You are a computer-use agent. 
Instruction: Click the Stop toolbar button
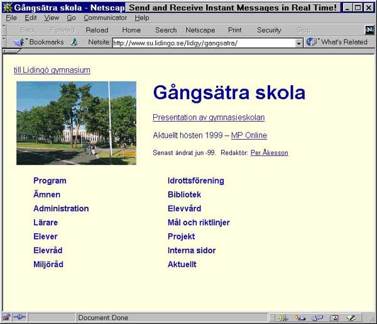pos(303,30)
